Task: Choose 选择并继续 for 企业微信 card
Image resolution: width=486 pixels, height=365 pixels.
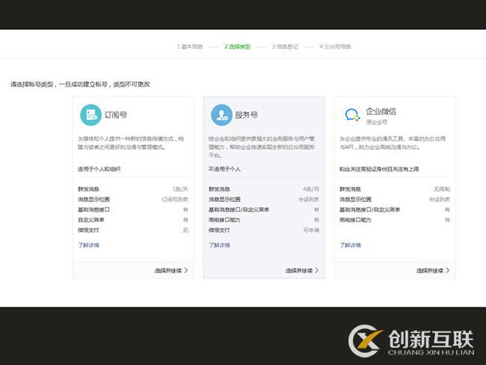Action: 433,270
